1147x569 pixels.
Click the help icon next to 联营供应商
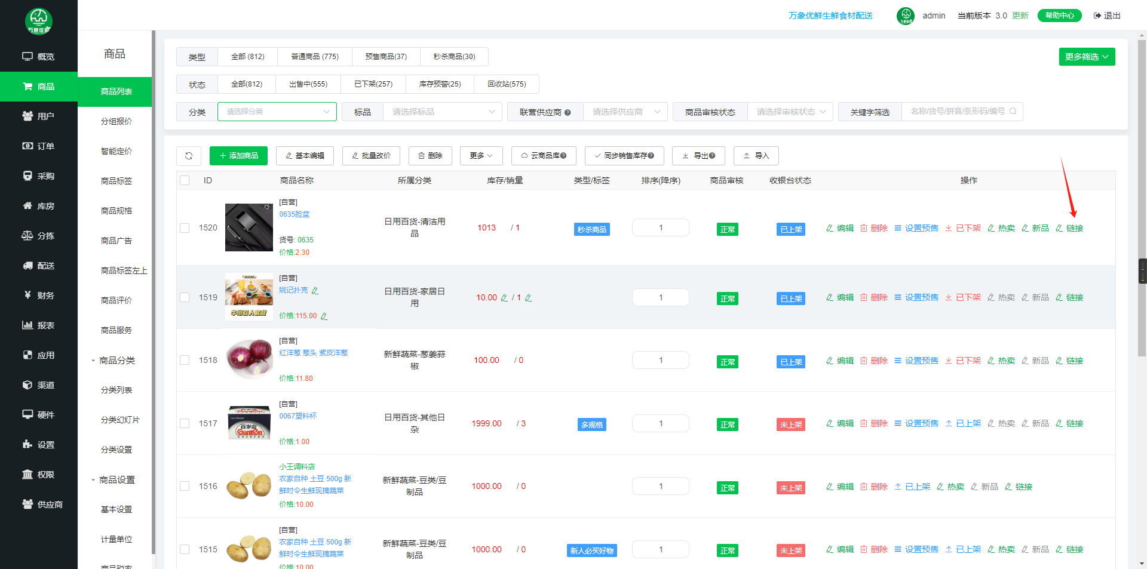(568, 113)
